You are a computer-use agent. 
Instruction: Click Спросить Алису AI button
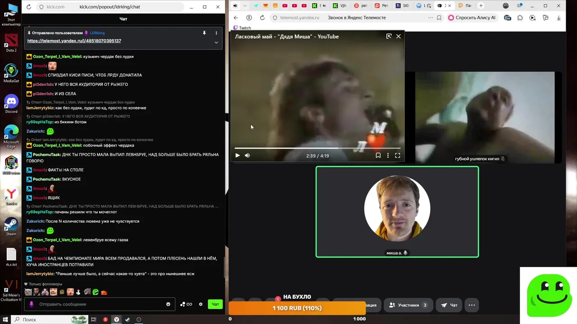[x=472, y=18]
